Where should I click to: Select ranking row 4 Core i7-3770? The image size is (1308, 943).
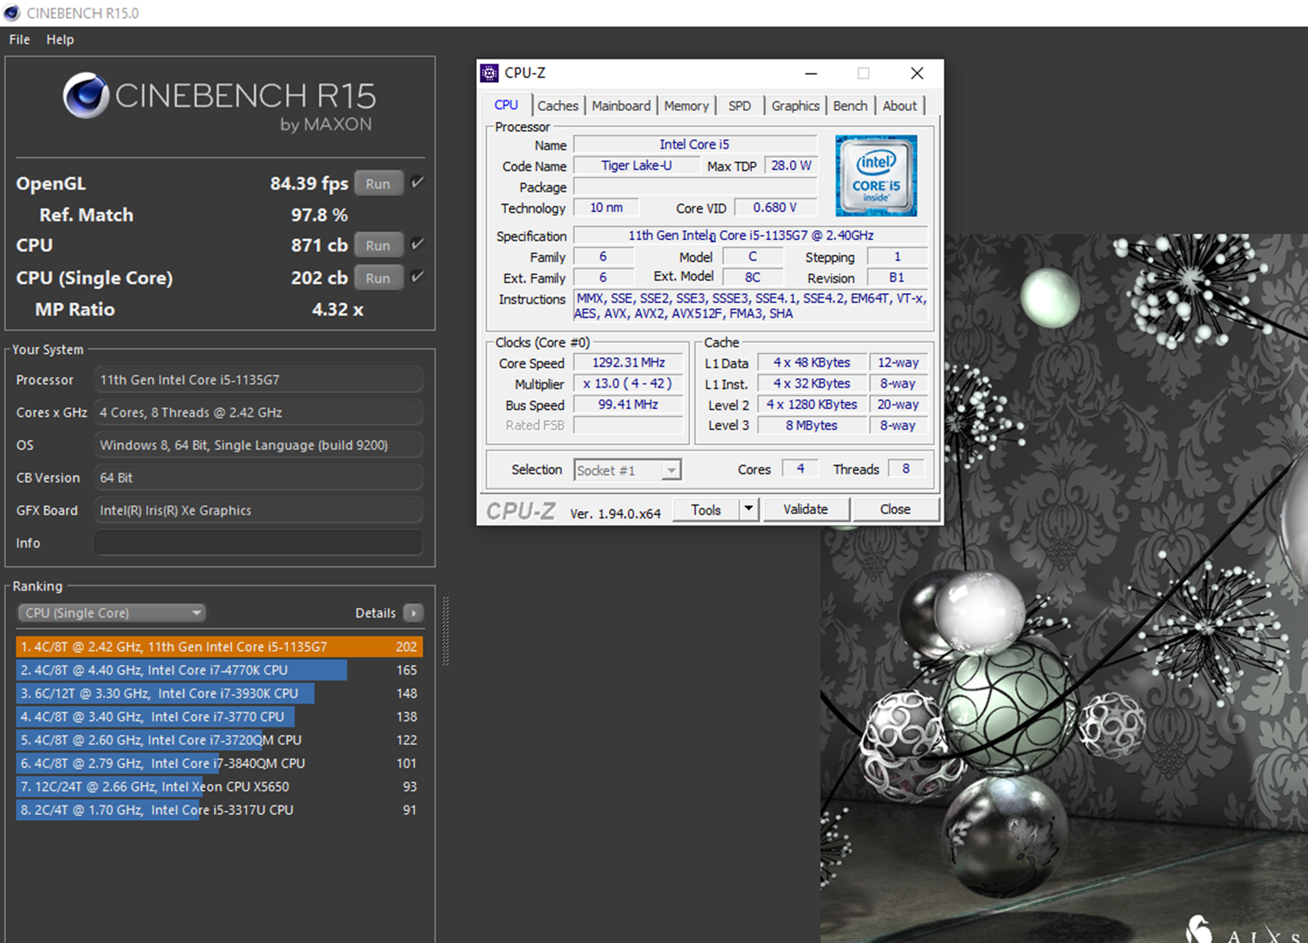[x=219, y=717]
